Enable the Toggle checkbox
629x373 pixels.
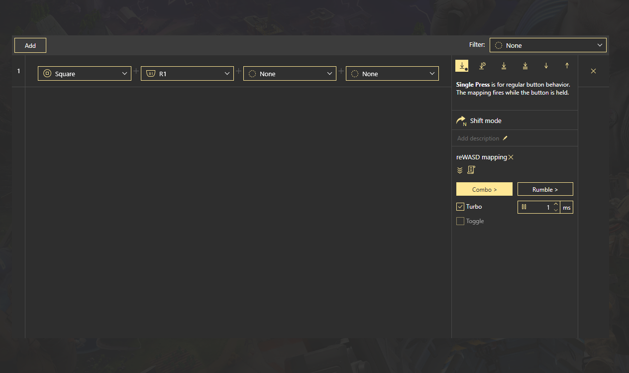click(460, 221)
